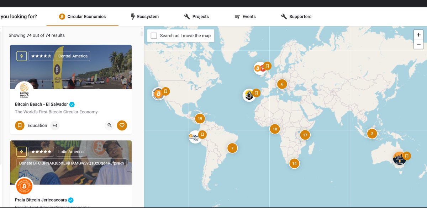427x208 pixels.
Task: Zoom in the map with plus button
Action: (418, 35)
